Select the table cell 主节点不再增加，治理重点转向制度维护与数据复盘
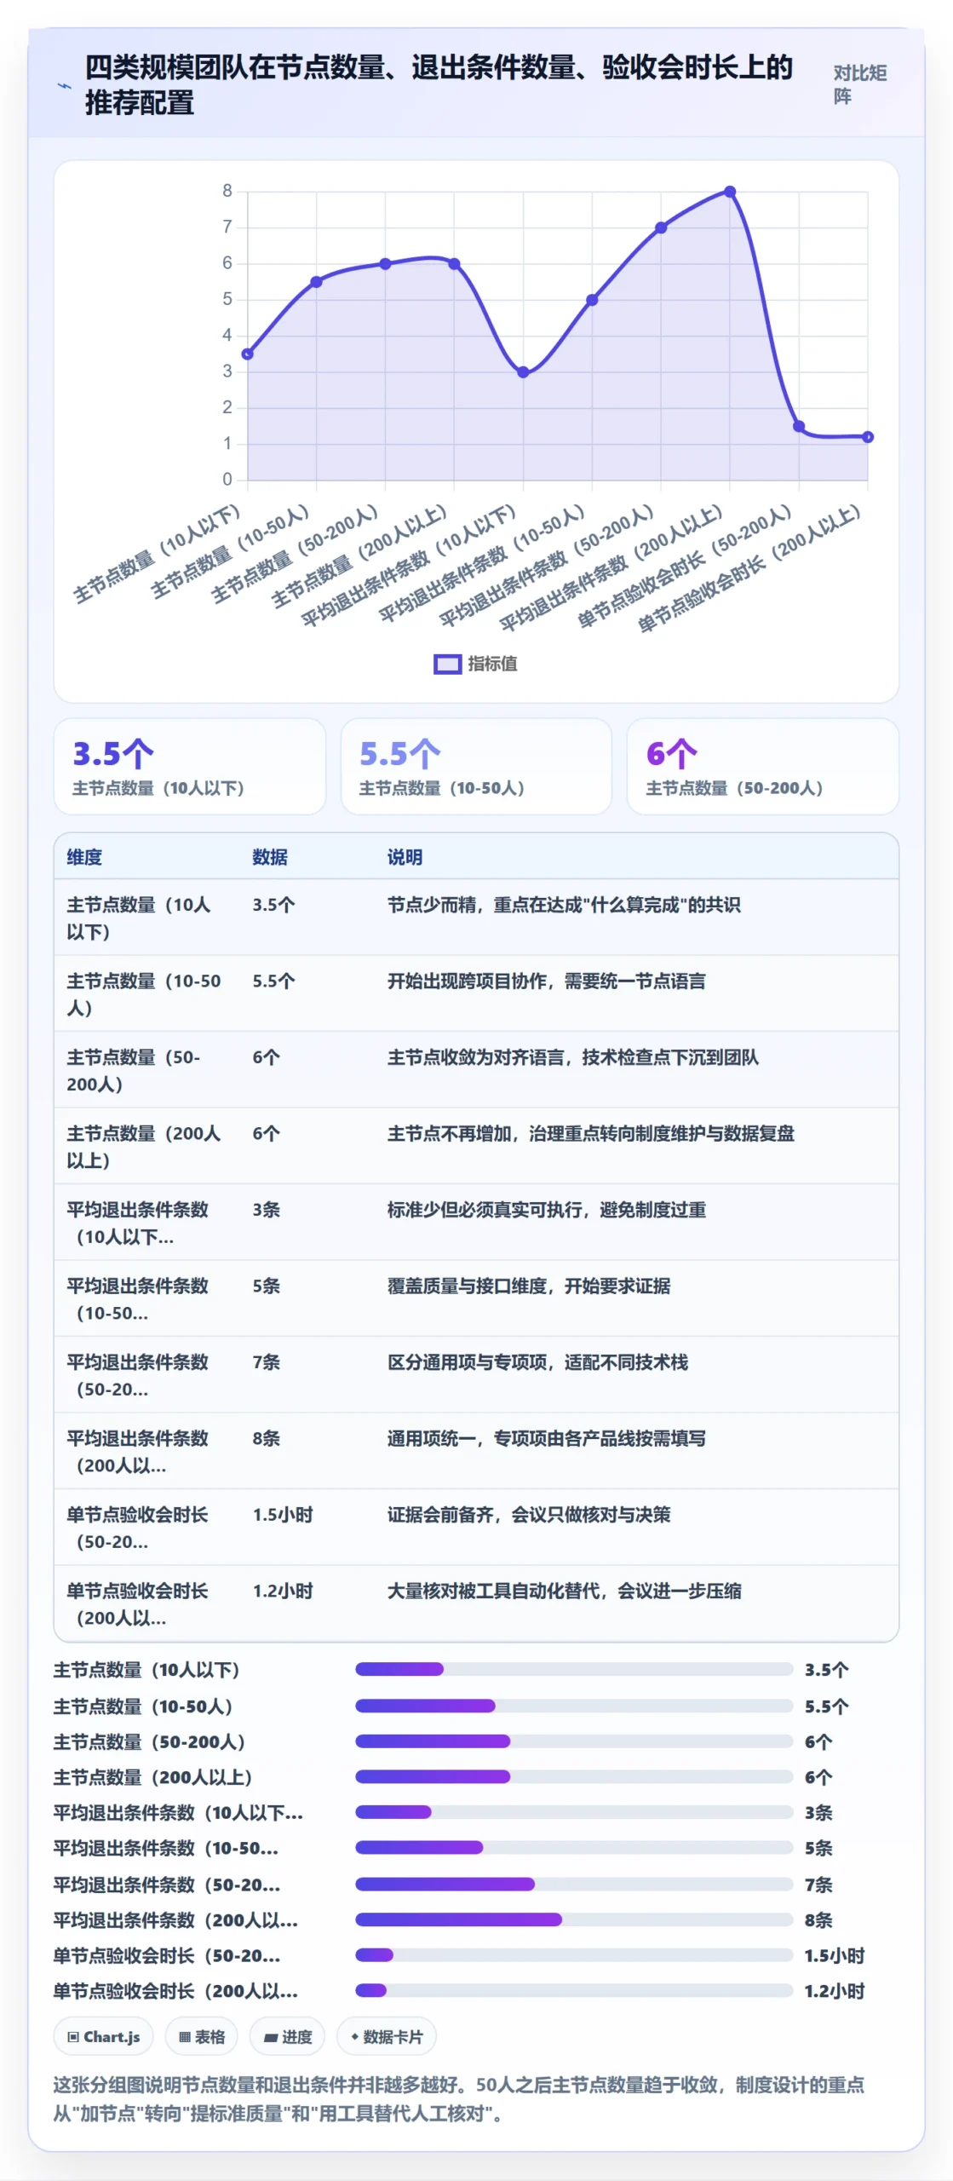Viewport: 953px width, 2181px height. 591,1134
